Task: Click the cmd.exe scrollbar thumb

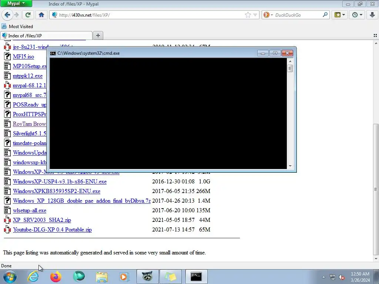Action: tap(290, 68)
